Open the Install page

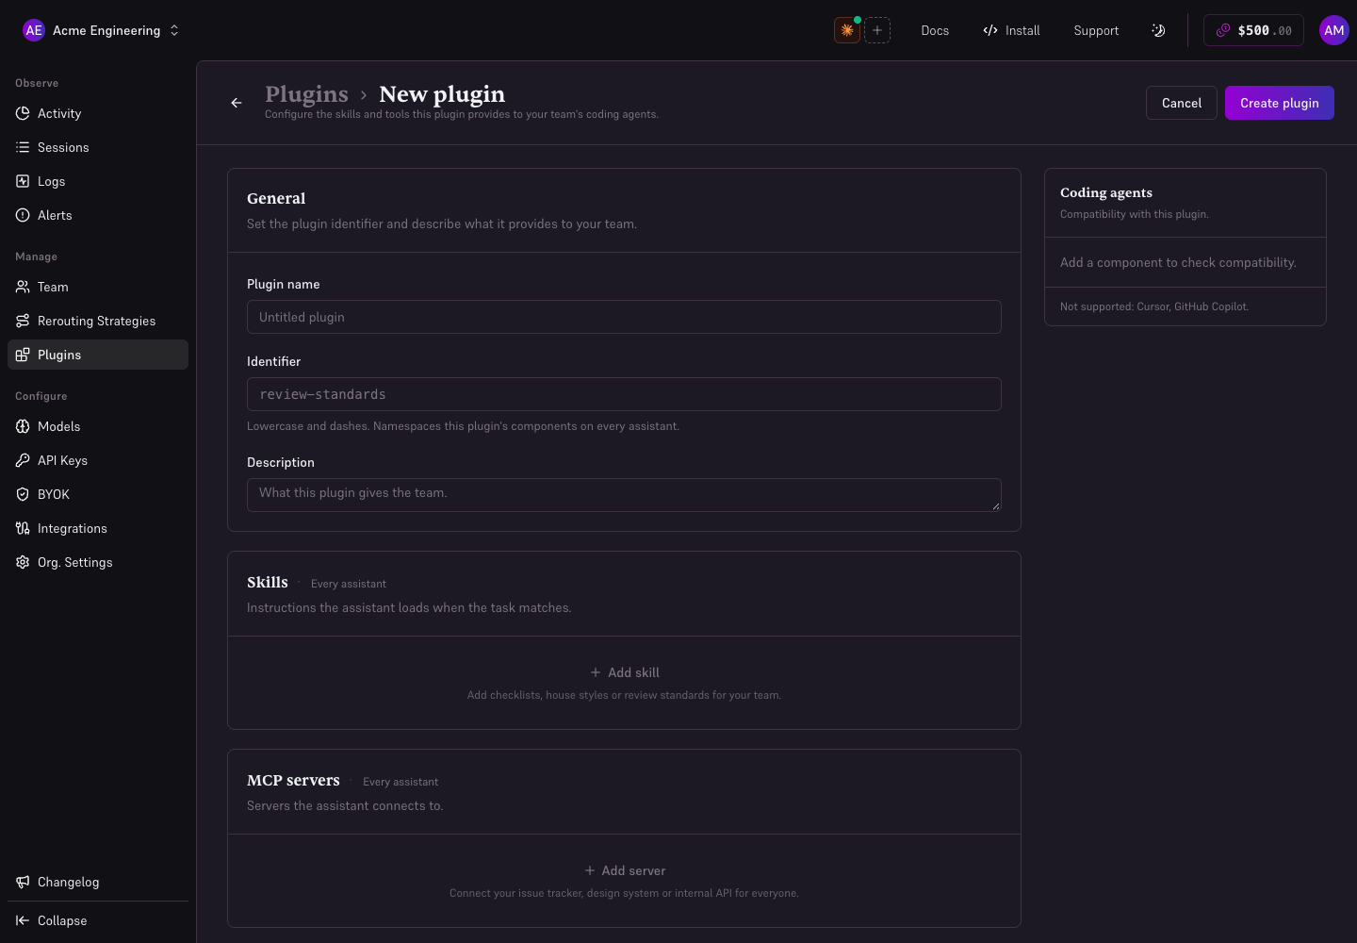point(1011,30)
